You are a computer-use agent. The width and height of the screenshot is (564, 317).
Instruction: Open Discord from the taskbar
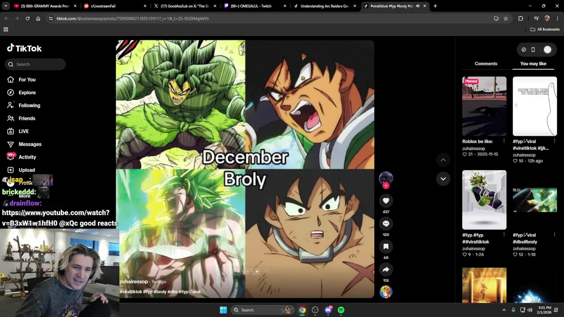coord(328,310)
